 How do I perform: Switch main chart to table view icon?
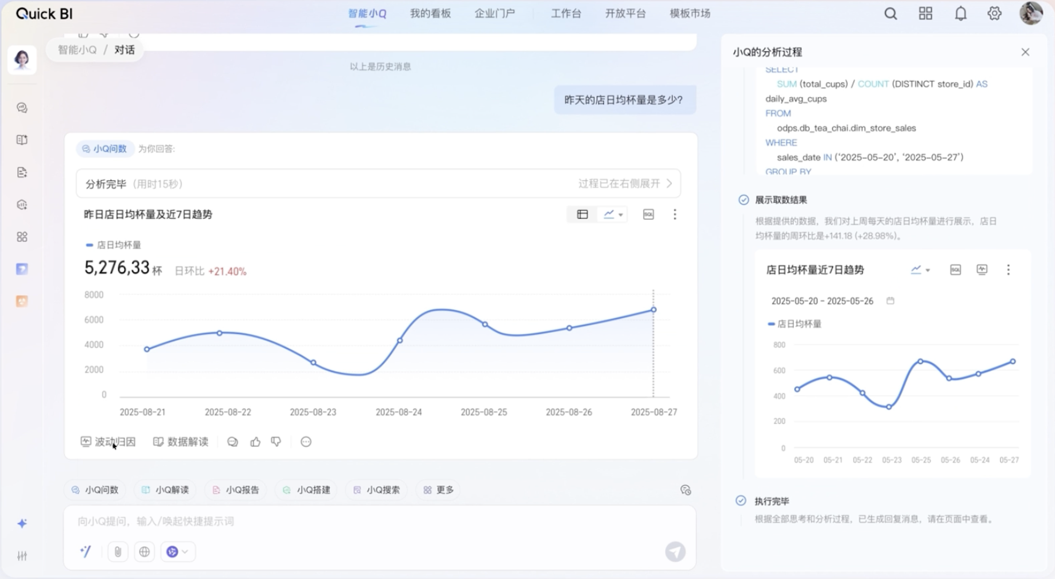tap(582, 214)
